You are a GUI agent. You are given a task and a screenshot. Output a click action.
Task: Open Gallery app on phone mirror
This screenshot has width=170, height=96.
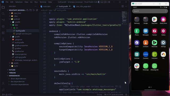click(x=163, y=32)
